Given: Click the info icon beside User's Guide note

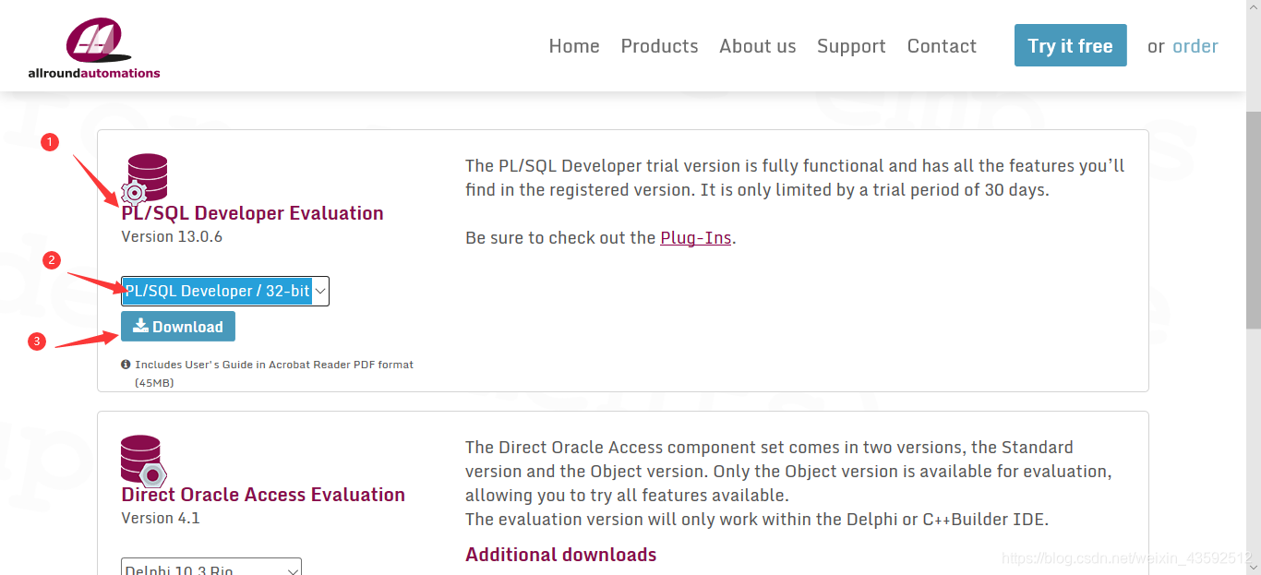Looking at the screenshot, I should click(x=126, y=365).
